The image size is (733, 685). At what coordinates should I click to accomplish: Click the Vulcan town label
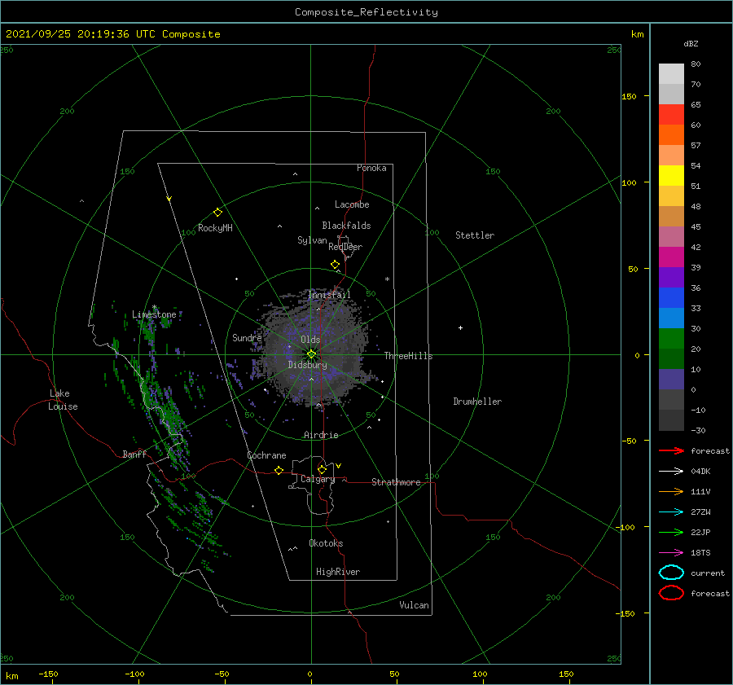click(415, 605)
